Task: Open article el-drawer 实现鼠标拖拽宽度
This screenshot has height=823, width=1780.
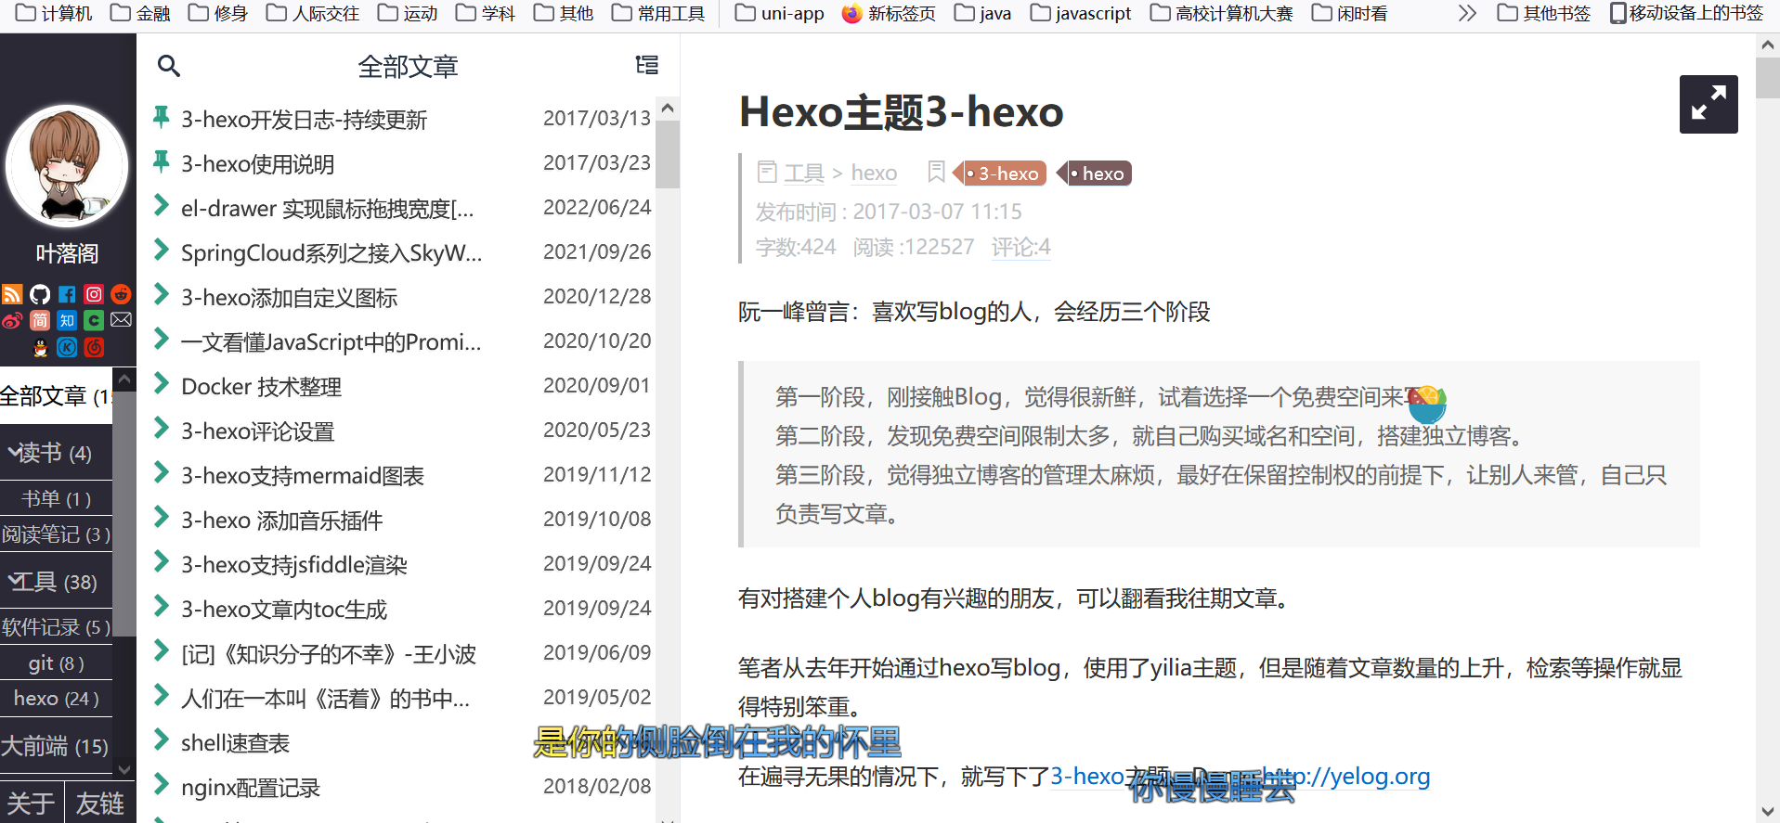Action: (327, 209)
